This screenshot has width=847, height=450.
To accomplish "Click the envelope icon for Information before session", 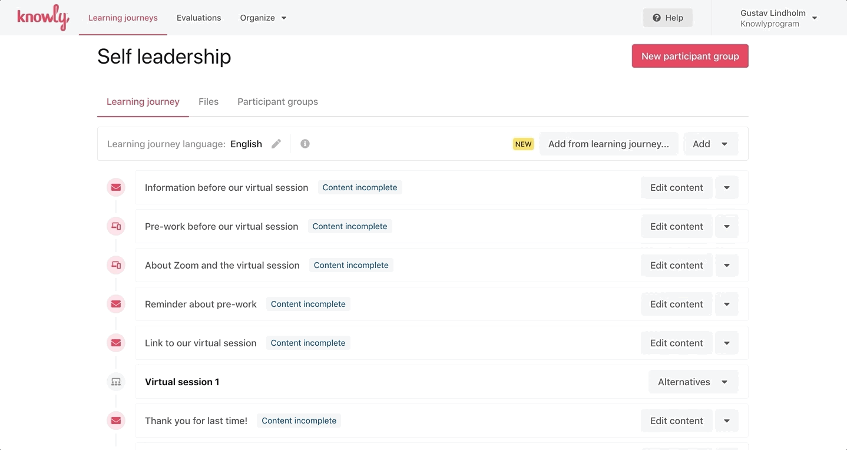I will [x=116, y=187].
